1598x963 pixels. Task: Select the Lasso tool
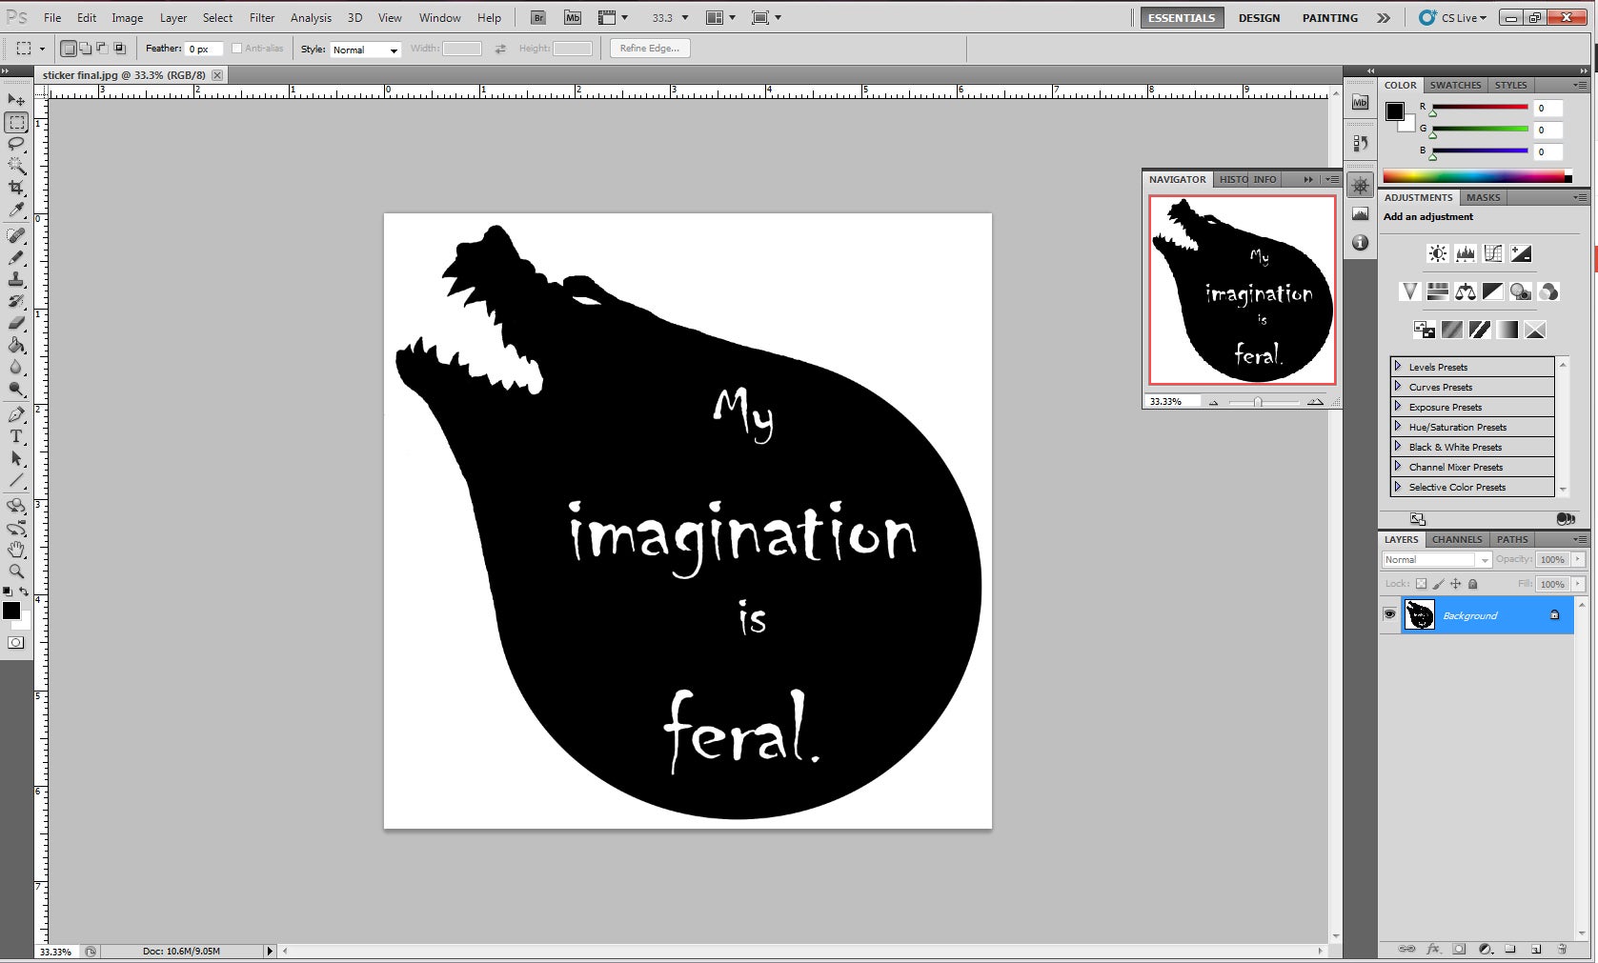point(16,144)
